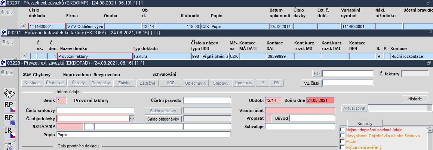The height and width of the screenshot is (150, 433).
Task: Click the IF logo of the 03228 window title
Action: click(4, 63)
